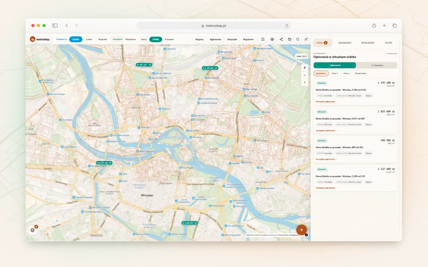Switch to the Lista tab
Viewport: 428px width, 267px height.
tap(323, 43)
